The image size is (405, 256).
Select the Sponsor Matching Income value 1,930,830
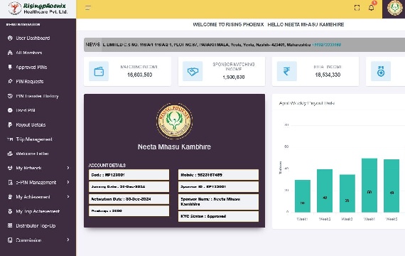click(x=234, y=77)
